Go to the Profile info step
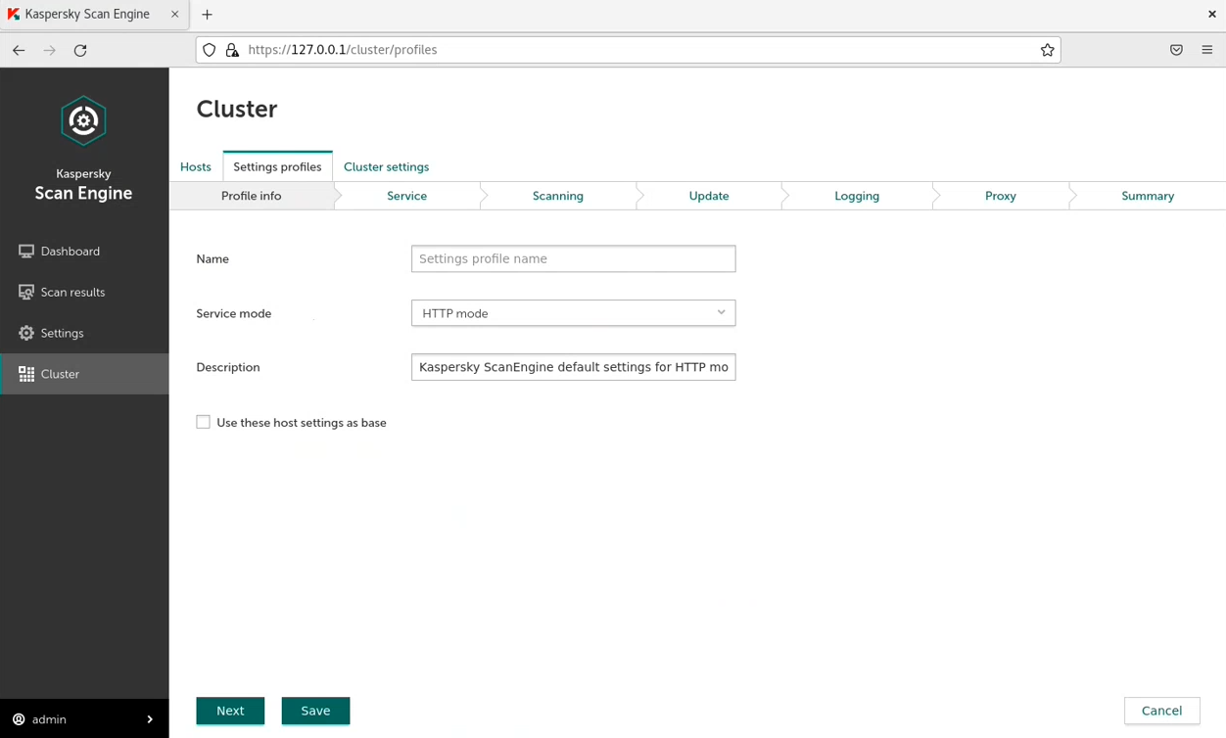This screenshot has width=1226, height=738. pos(252,196)
